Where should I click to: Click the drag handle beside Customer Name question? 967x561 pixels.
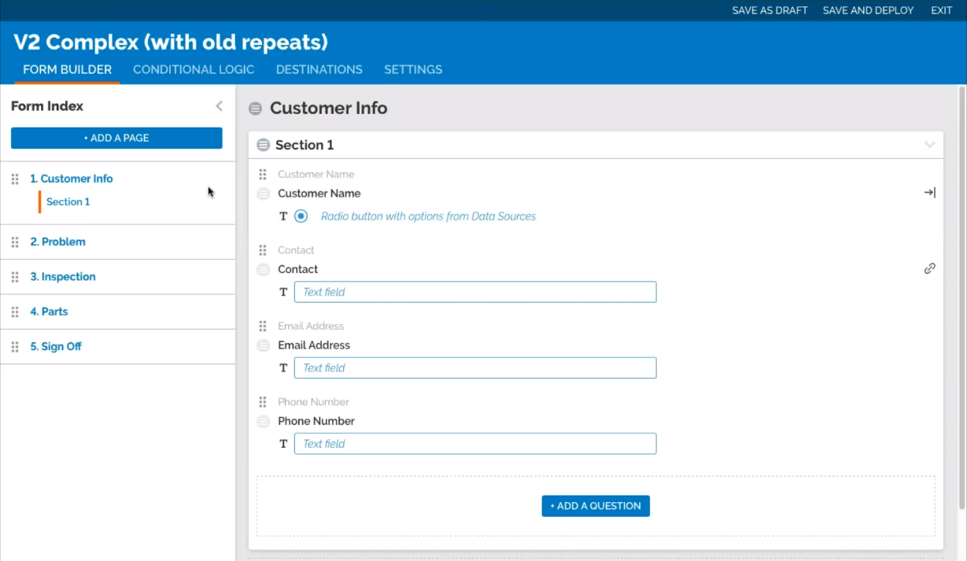click(263, 175)
